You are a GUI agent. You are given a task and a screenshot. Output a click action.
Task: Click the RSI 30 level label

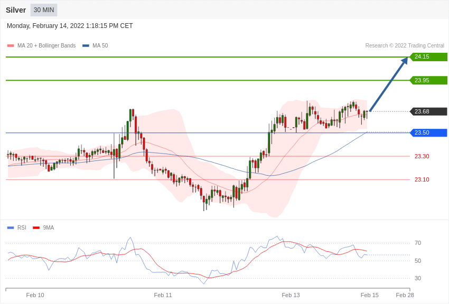(418, 278)
